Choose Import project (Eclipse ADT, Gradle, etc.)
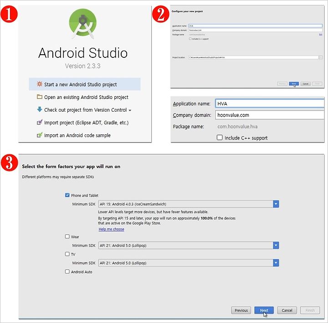The image size is (328, 323). 82,123
